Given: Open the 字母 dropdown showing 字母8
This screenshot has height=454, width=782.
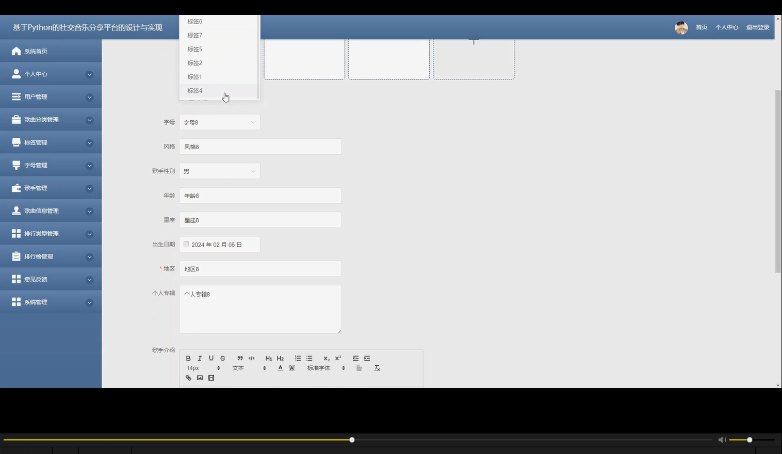Looking at the screenshot, I should pos(220,122).
